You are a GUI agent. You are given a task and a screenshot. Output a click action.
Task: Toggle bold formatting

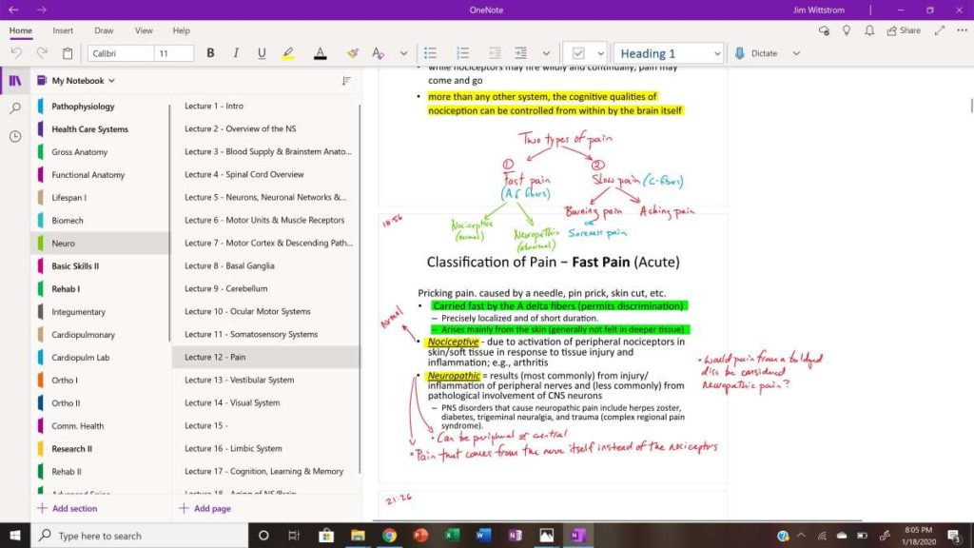(x=210, y=53)
